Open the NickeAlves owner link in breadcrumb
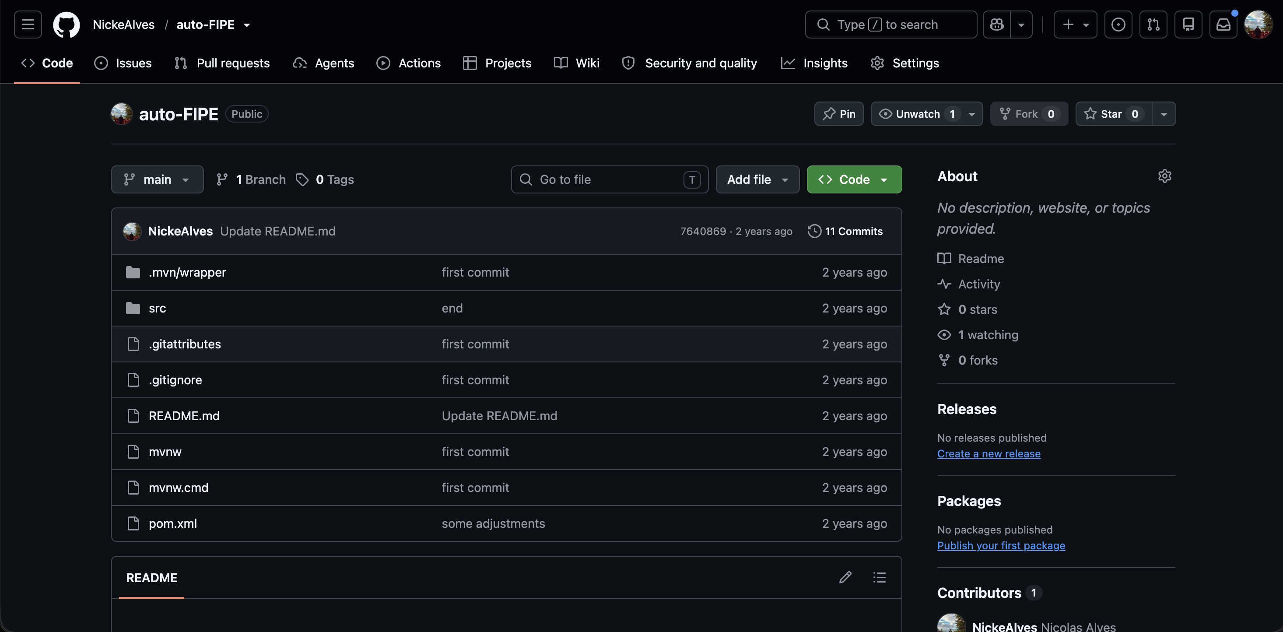This screenshot has height=632, width=1283. 123,25
